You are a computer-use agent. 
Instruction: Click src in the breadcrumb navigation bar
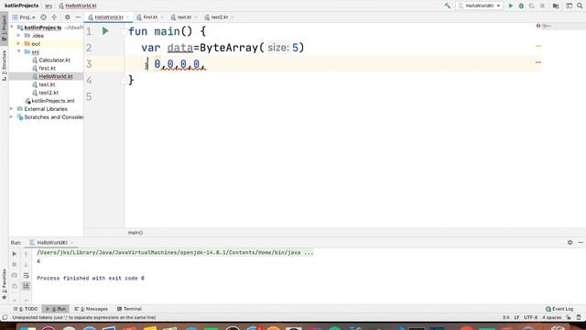point(49,5)
